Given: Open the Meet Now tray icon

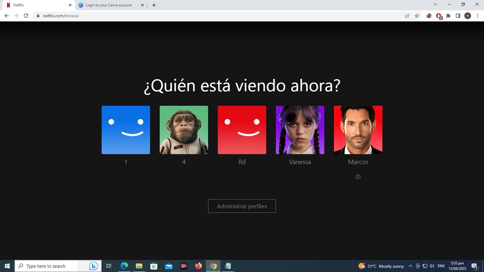Looking at the screenshot, I should point(418,266).
